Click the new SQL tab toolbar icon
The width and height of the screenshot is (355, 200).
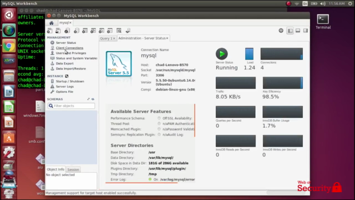point(49,31)
